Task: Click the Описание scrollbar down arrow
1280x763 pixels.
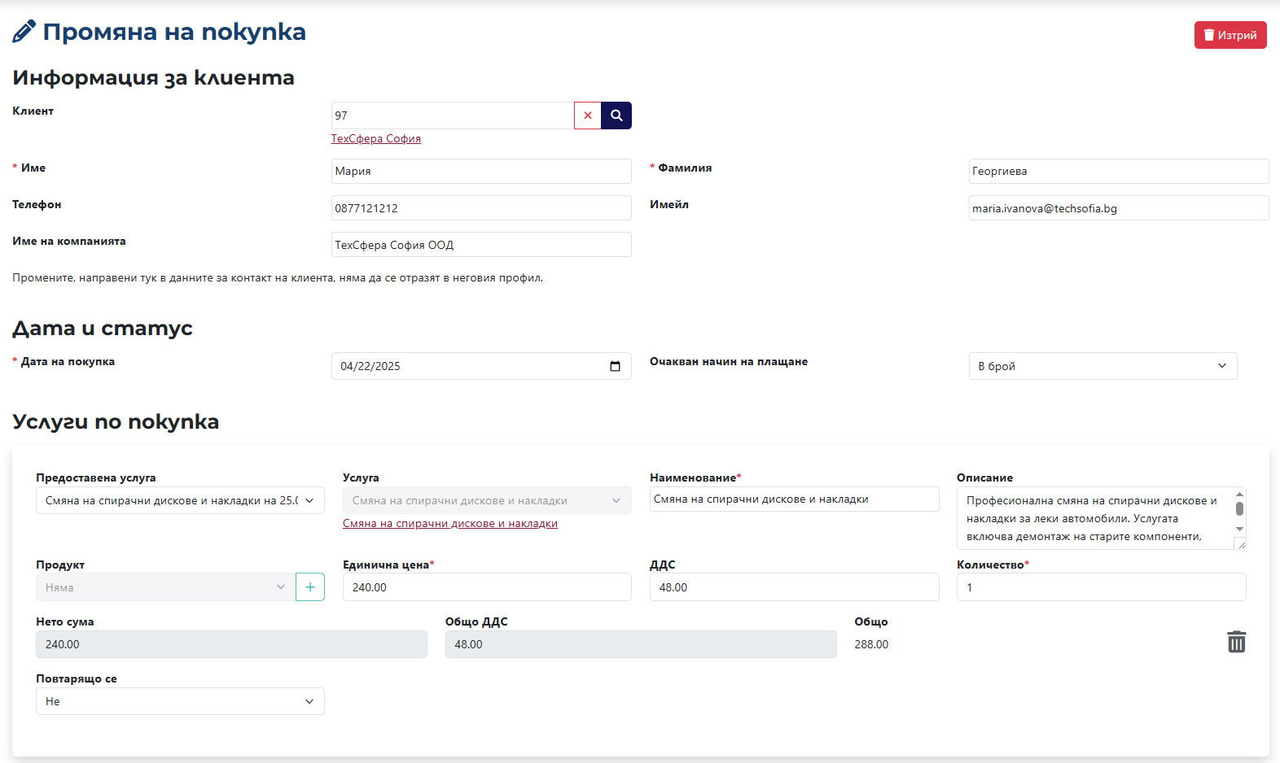Action: click(1239, 529)
